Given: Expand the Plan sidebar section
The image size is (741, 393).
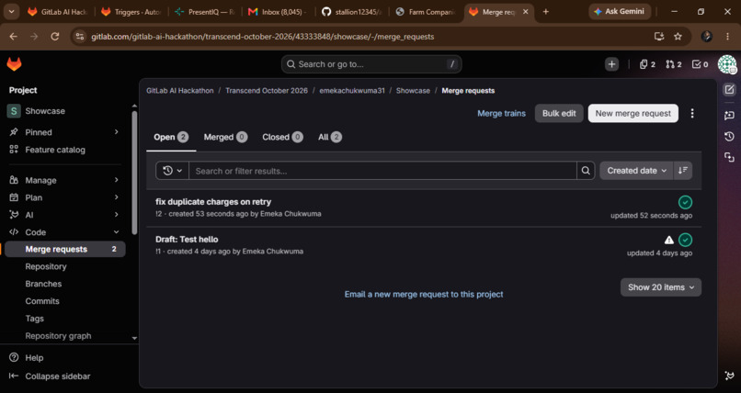Looking at the screenshot, I should pyautogui.click(x=63, y=197).
